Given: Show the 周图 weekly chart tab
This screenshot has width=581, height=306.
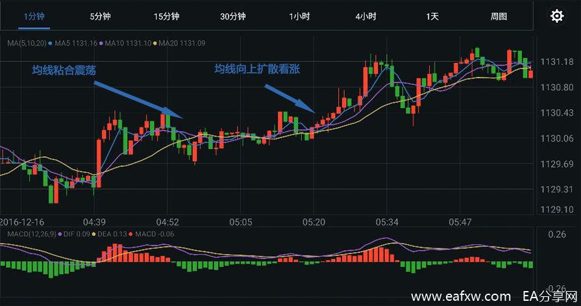Looking at the screenshot, I should [499, 16].
